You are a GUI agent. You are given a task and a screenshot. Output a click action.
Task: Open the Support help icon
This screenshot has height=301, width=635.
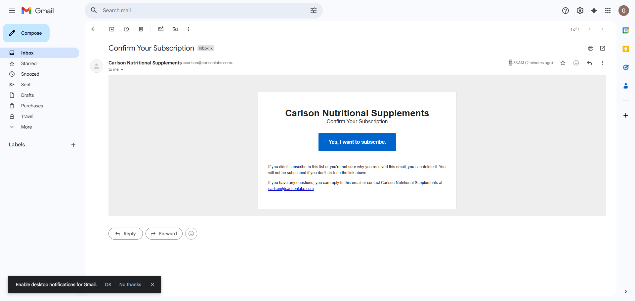coord(566,11)
